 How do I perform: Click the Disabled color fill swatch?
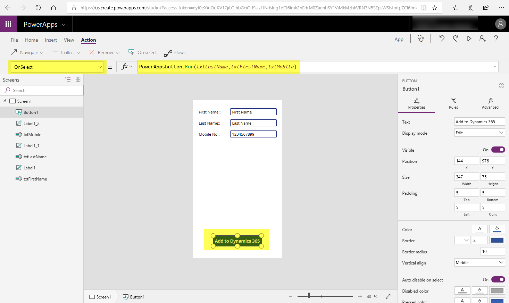479,291
